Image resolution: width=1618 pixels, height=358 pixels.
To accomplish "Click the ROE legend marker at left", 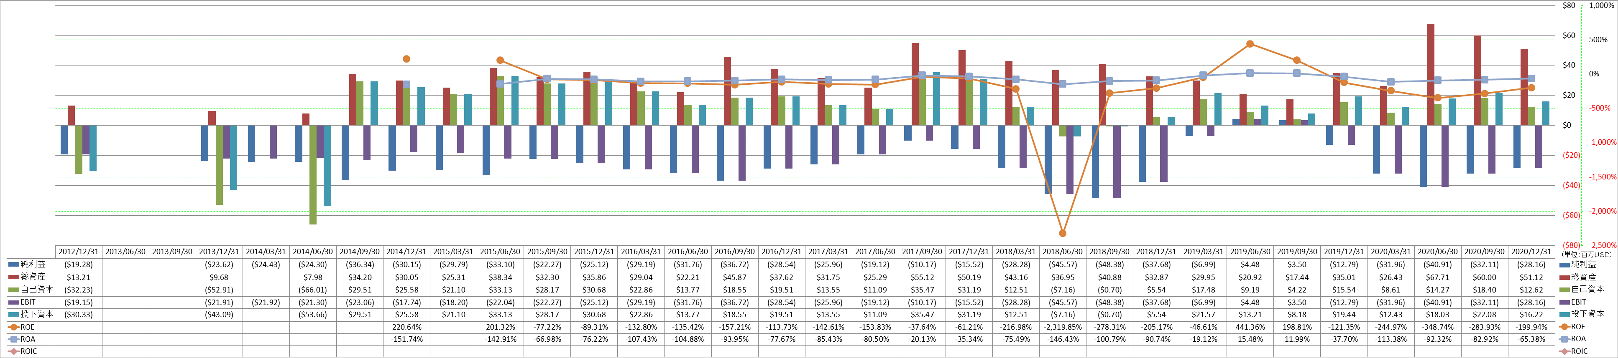I will click(13, 327).
